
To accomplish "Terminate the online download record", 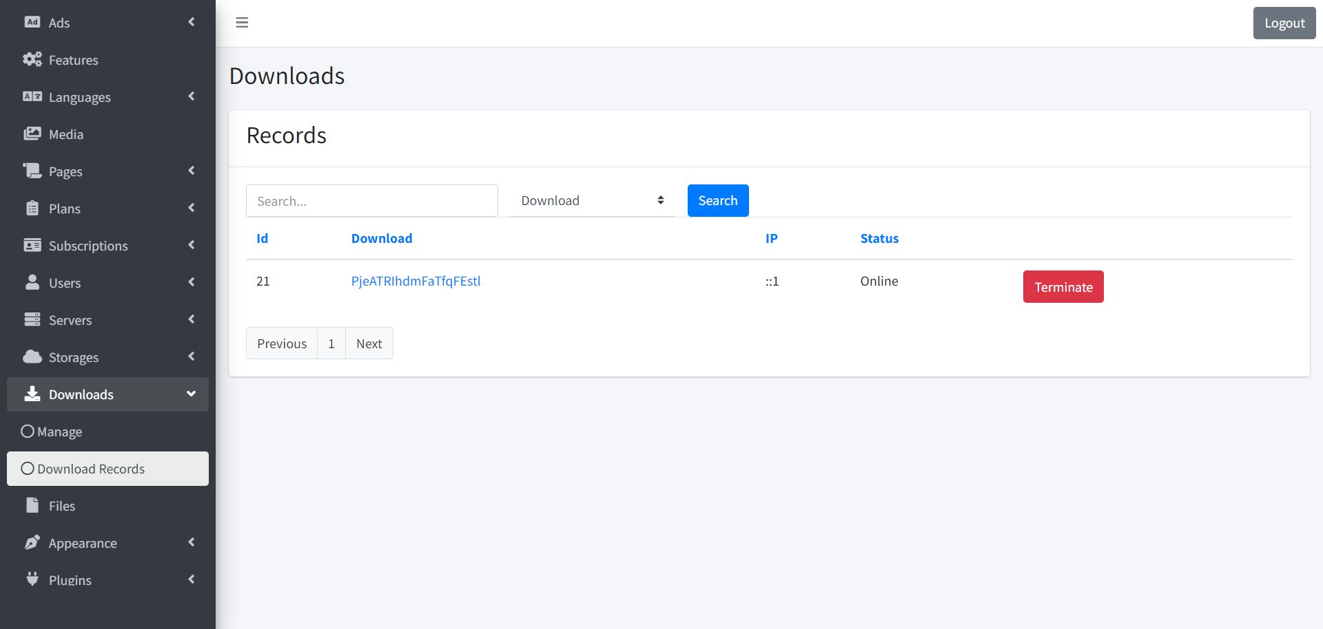I will click(1063, 287).
